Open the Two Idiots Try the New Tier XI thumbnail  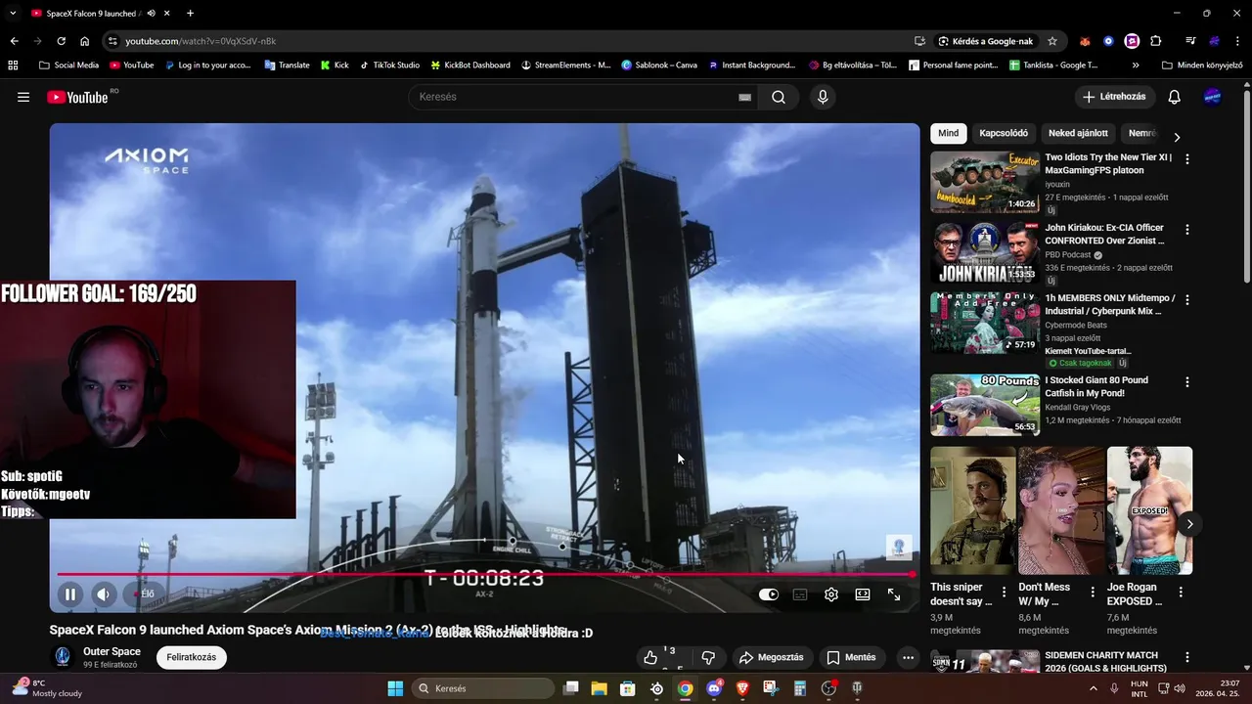point(985,182)
